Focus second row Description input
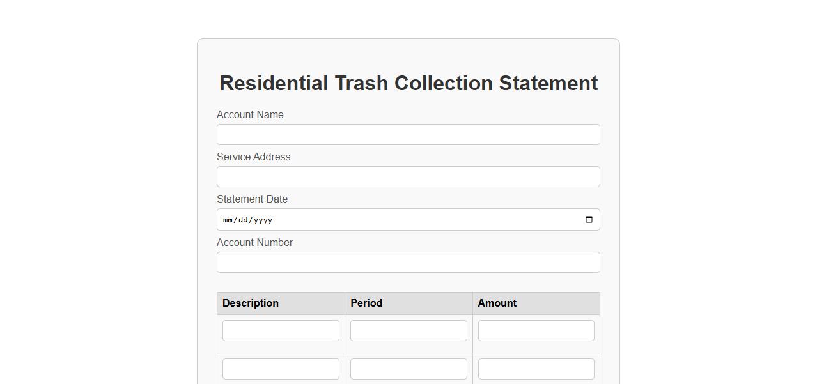Image resolution: width=817 pixels, height=384 pixels. 281,369
